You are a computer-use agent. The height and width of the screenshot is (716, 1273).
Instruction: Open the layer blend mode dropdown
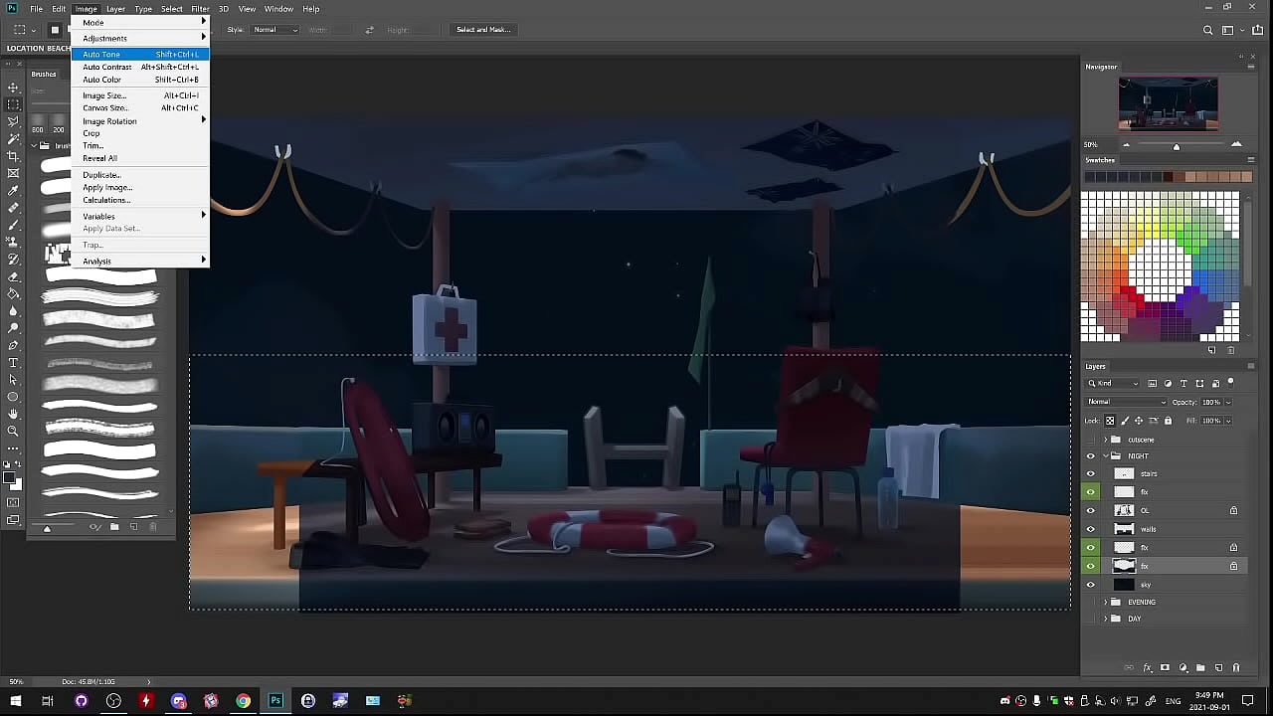tap(1126, 402)
